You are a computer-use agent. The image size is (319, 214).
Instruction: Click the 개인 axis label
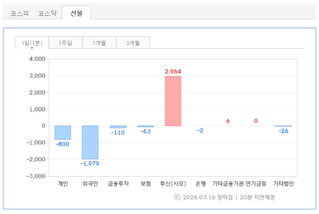[63, 184]
